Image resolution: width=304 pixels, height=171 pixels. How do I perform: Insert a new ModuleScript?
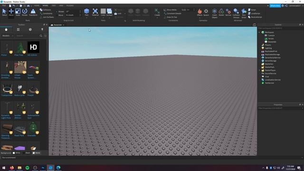[x=255, y=17]
